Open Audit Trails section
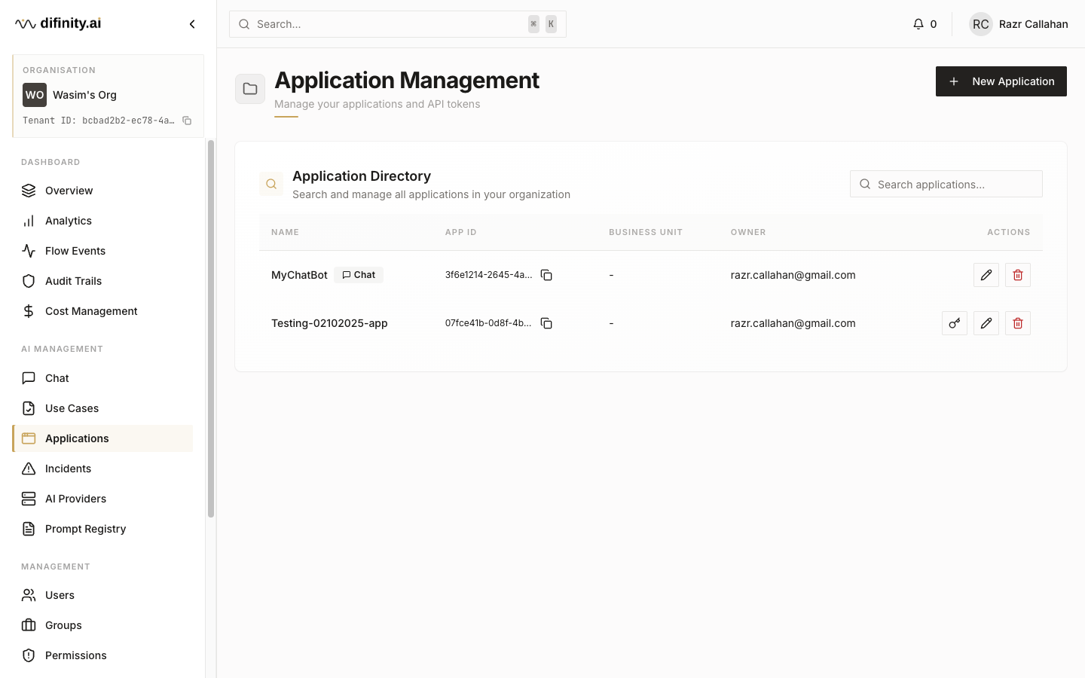 [102, 281]
